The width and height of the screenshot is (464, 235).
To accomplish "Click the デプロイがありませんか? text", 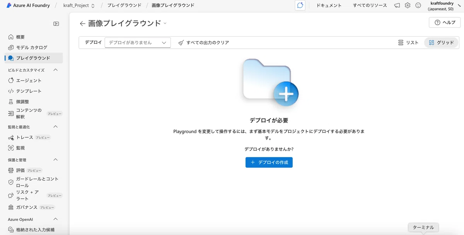I will click(269, 149).
